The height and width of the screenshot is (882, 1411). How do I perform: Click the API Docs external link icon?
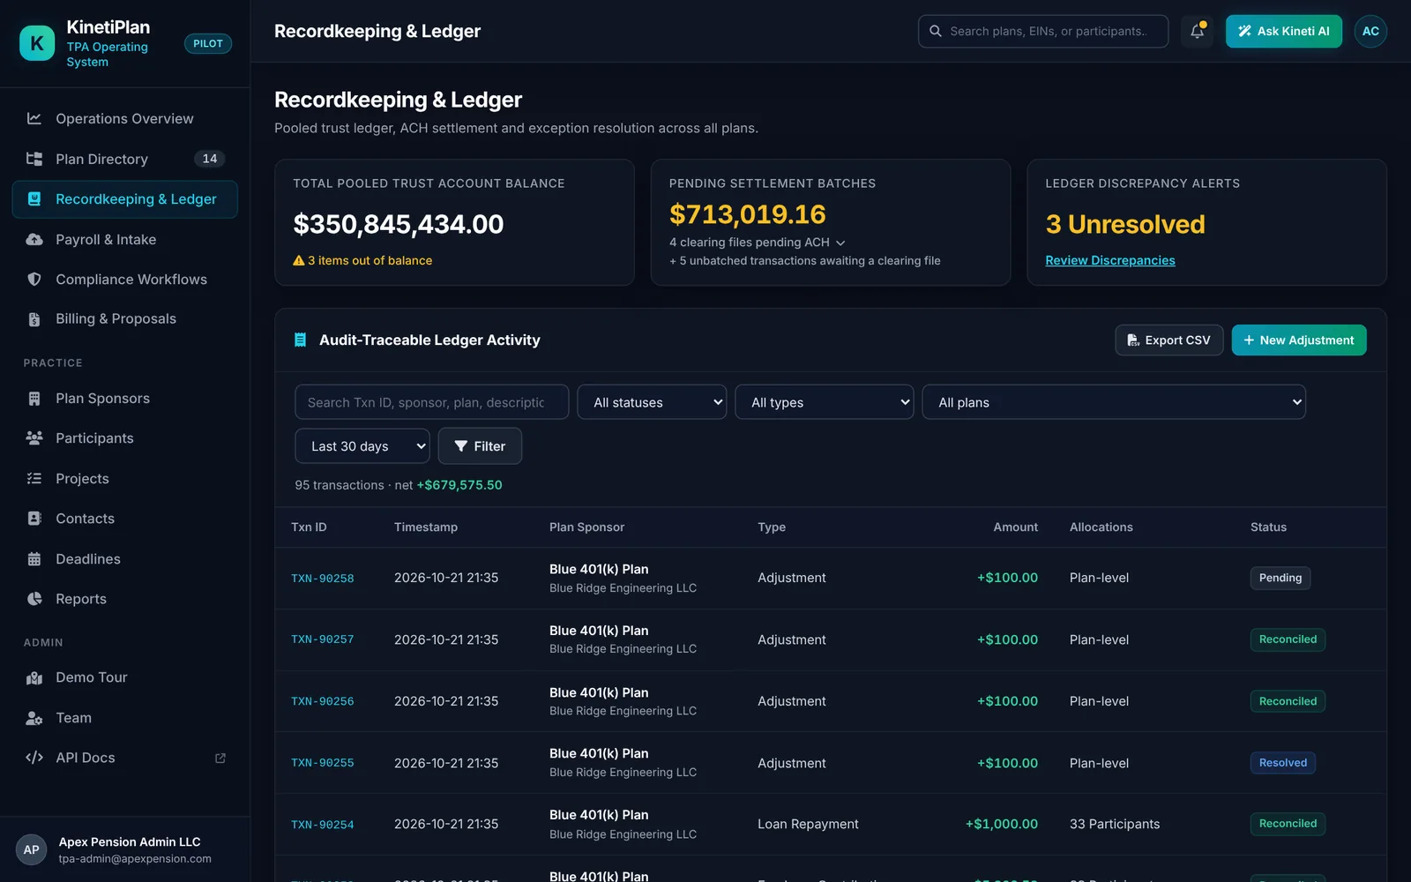click(220, 758)
